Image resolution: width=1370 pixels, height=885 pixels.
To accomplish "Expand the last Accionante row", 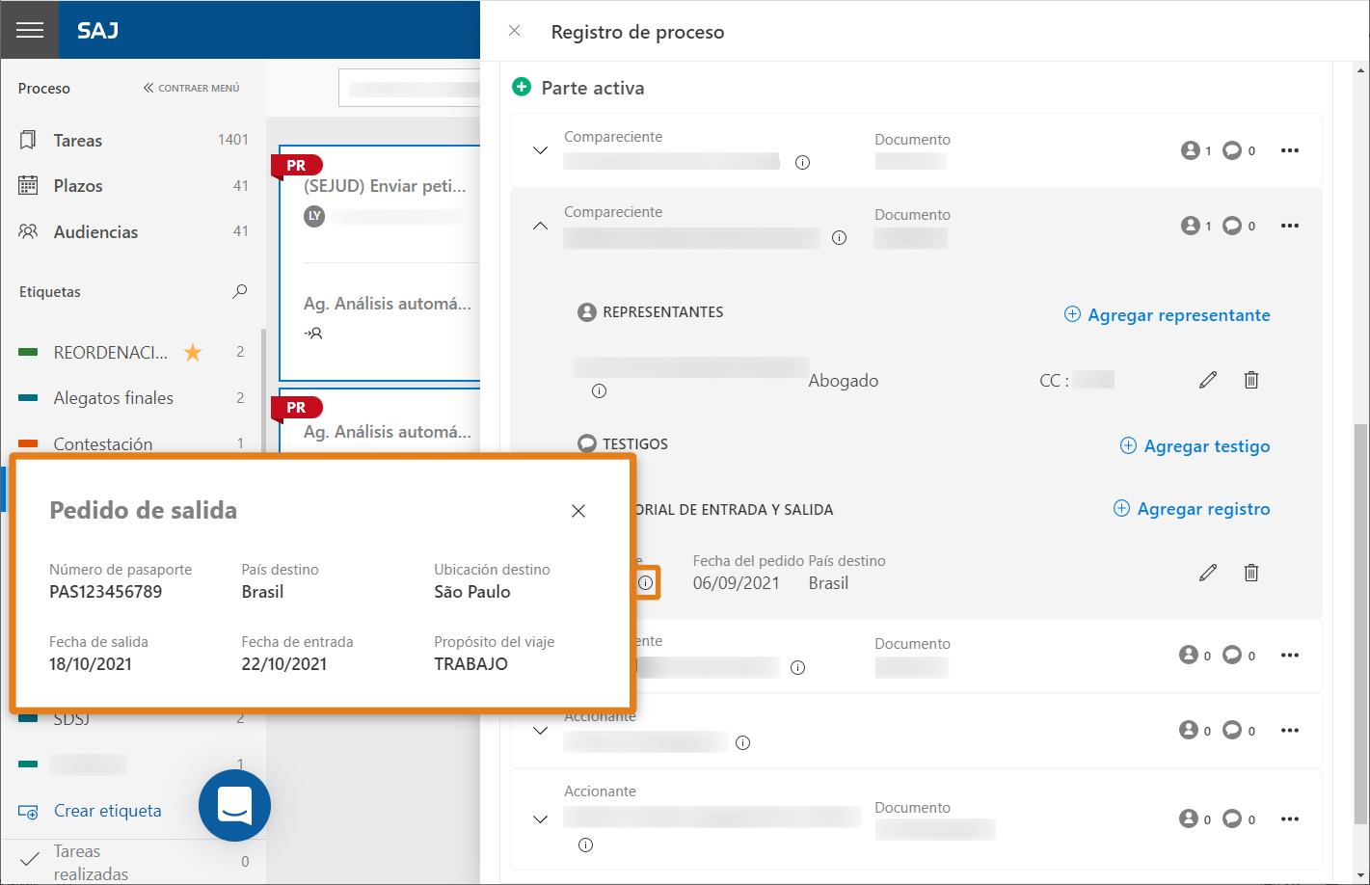I will [x=541, y=819].
